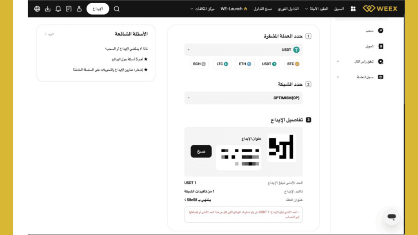
Task: Click the WEEX logo
Action: (x=380, y=9)
